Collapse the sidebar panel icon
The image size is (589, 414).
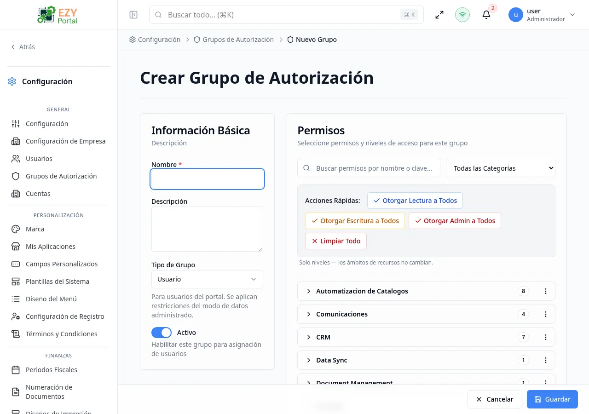[x=133, y=15]
